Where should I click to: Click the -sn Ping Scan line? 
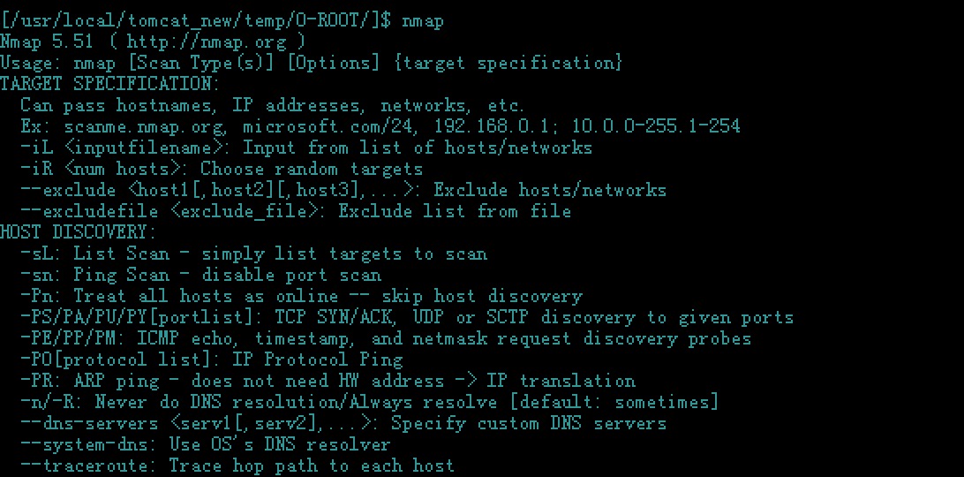coord(201,275)
